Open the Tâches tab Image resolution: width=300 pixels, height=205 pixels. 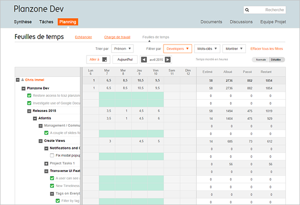click(46, 22)
